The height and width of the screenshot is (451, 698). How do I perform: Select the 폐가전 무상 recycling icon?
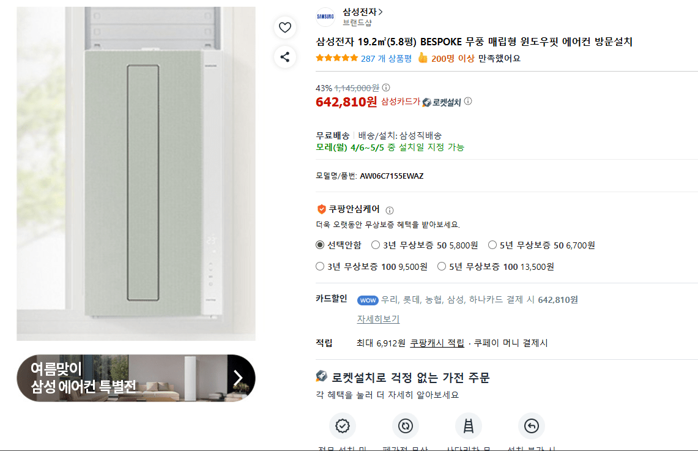(406, 426)
